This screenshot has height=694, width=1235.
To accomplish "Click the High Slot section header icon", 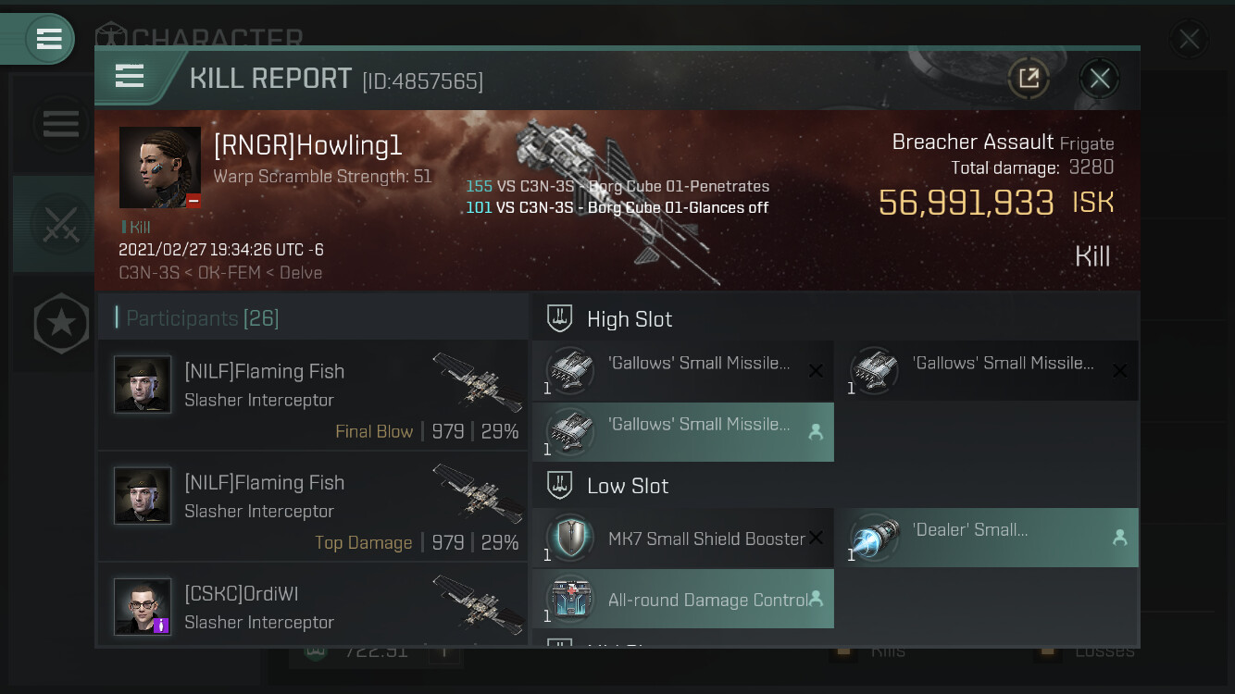I will (x=559, y=318).
